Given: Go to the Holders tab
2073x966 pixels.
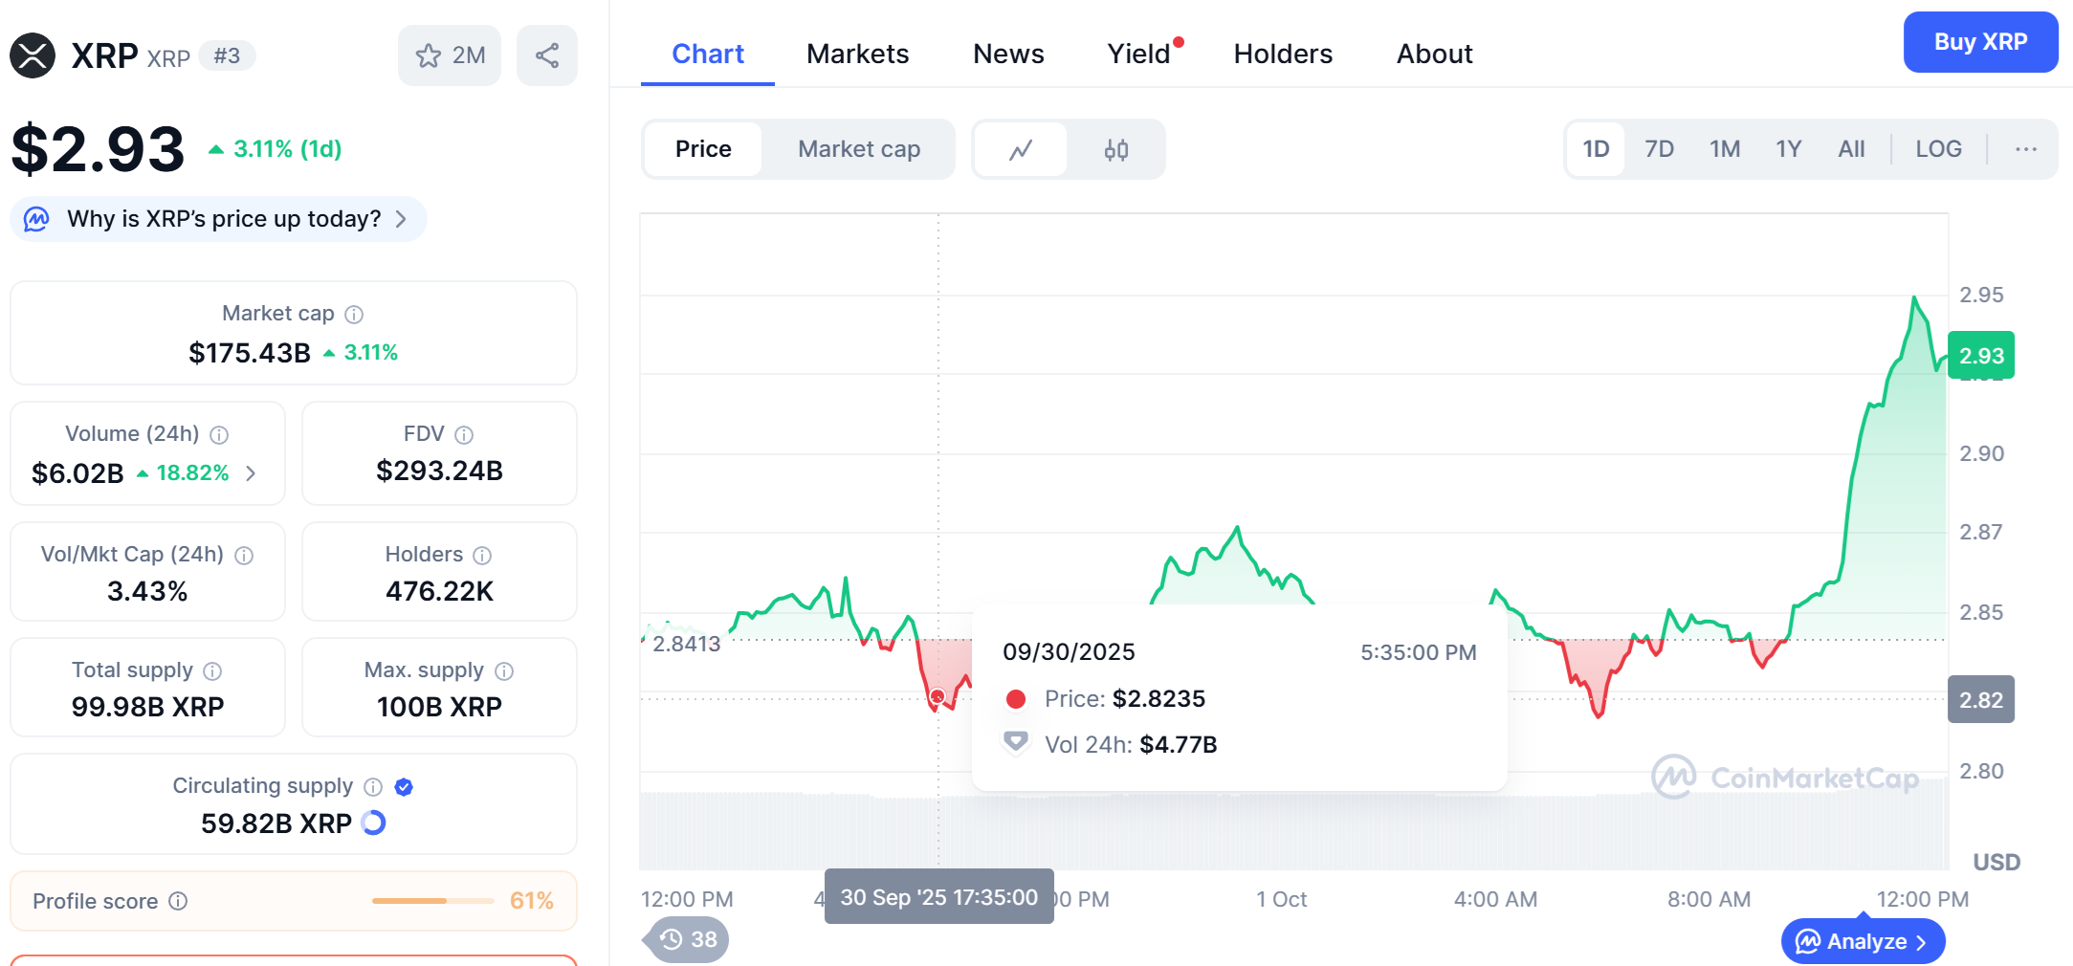Looking at the screenshot, I should point(1283,54).
